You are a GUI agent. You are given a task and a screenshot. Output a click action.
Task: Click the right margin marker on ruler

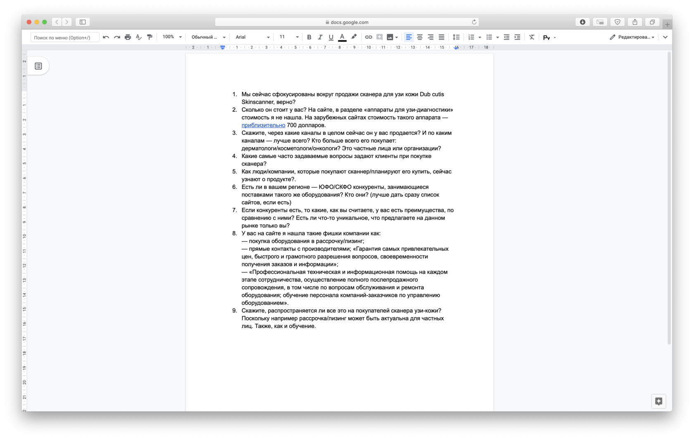456,48
